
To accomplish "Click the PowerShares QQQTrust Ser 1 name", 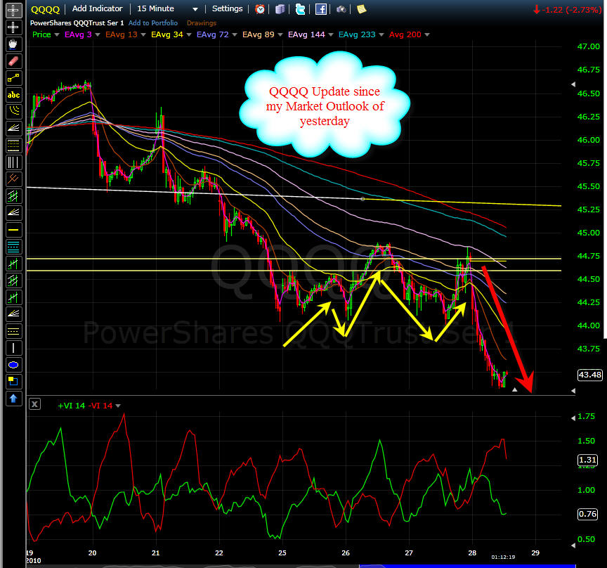I will [x=77, y=23].
